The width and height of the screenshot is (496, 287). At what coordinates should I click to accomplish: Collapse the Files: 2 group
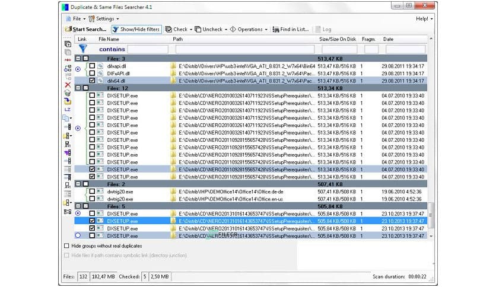tap(78, 184)
